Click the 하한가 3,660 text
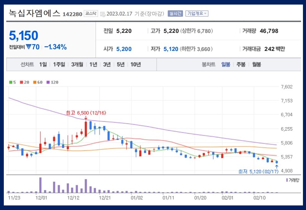This screenshot has height=210, width=306. click(x=196, y=49)
